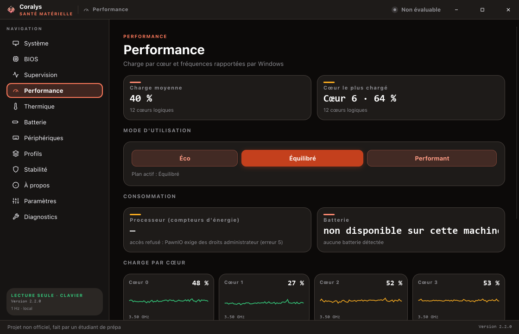Open the Profils page

click(55, 154)
